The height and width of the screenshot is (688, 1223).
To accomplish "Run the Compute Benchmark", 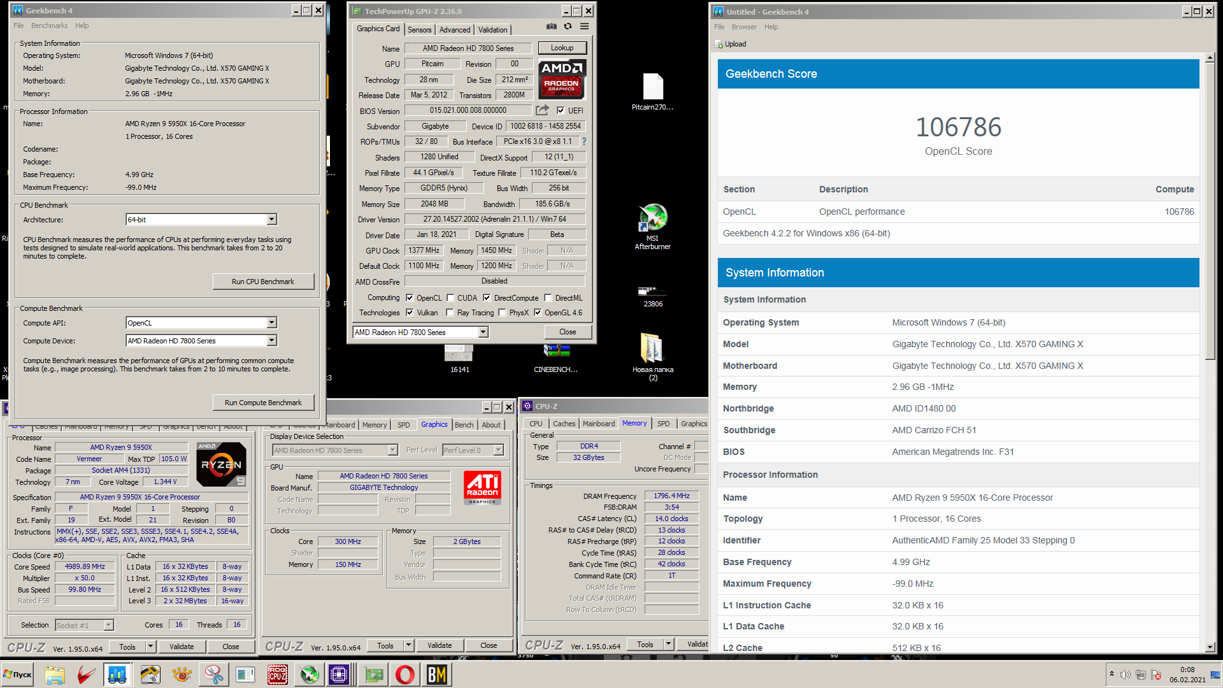I will click(263, 402).
